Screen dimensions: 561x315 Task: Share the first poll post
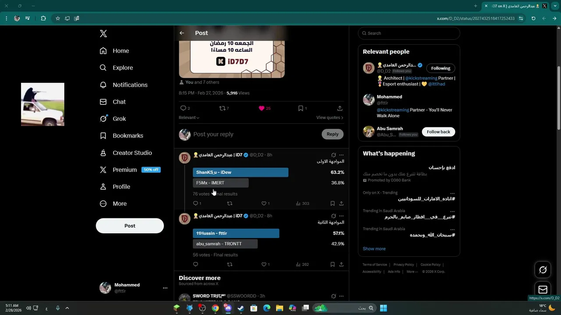[341, 203]
